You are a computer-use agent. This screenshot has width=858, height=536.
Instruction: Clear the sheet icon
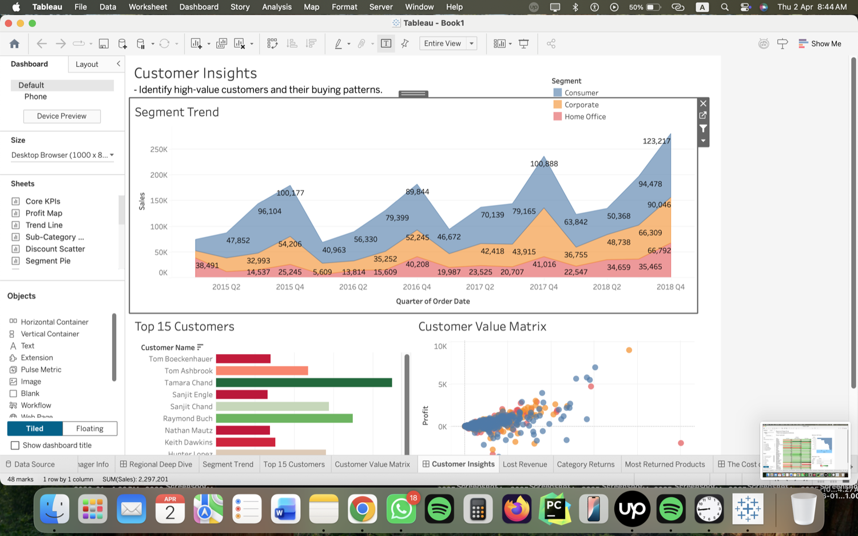point(240,43)
